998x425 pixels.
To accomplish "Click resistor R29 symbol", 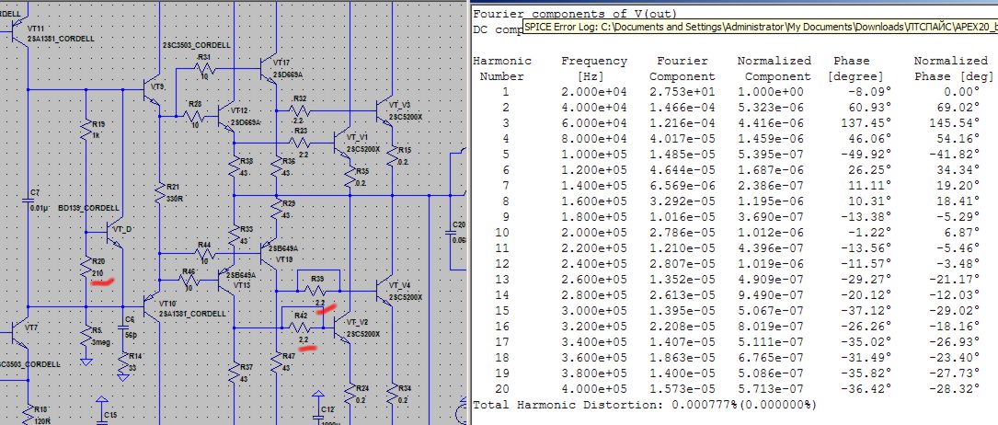I will pyautogui.click(x=278, y=210).
